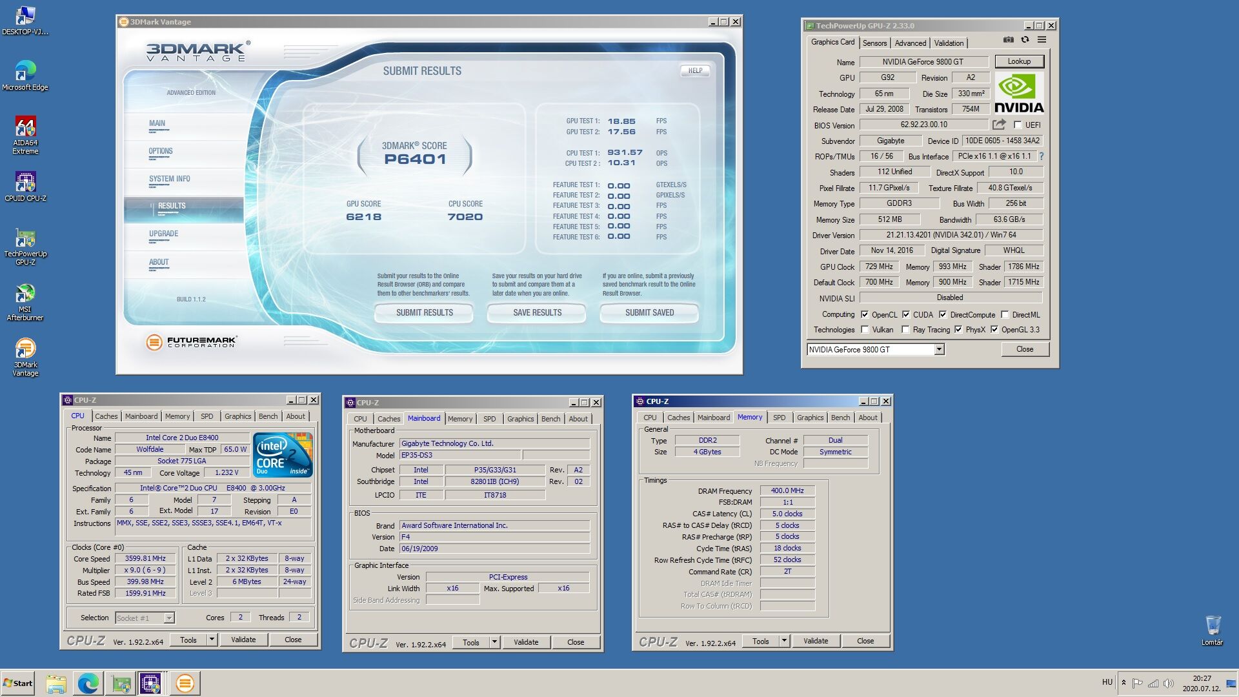Click File Explorer taskbar icon
The height and width of the screenshot is (697, 1239).
pyautogui.click(x=56, y=683)
